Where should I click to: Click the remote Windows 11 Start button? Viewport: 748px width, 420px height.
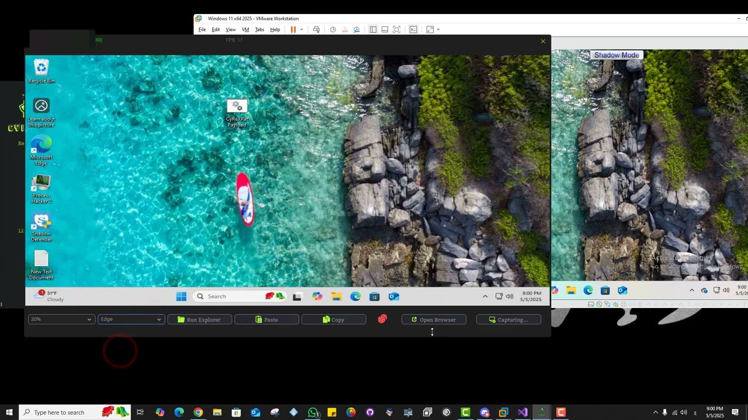(x=181, y=296)
